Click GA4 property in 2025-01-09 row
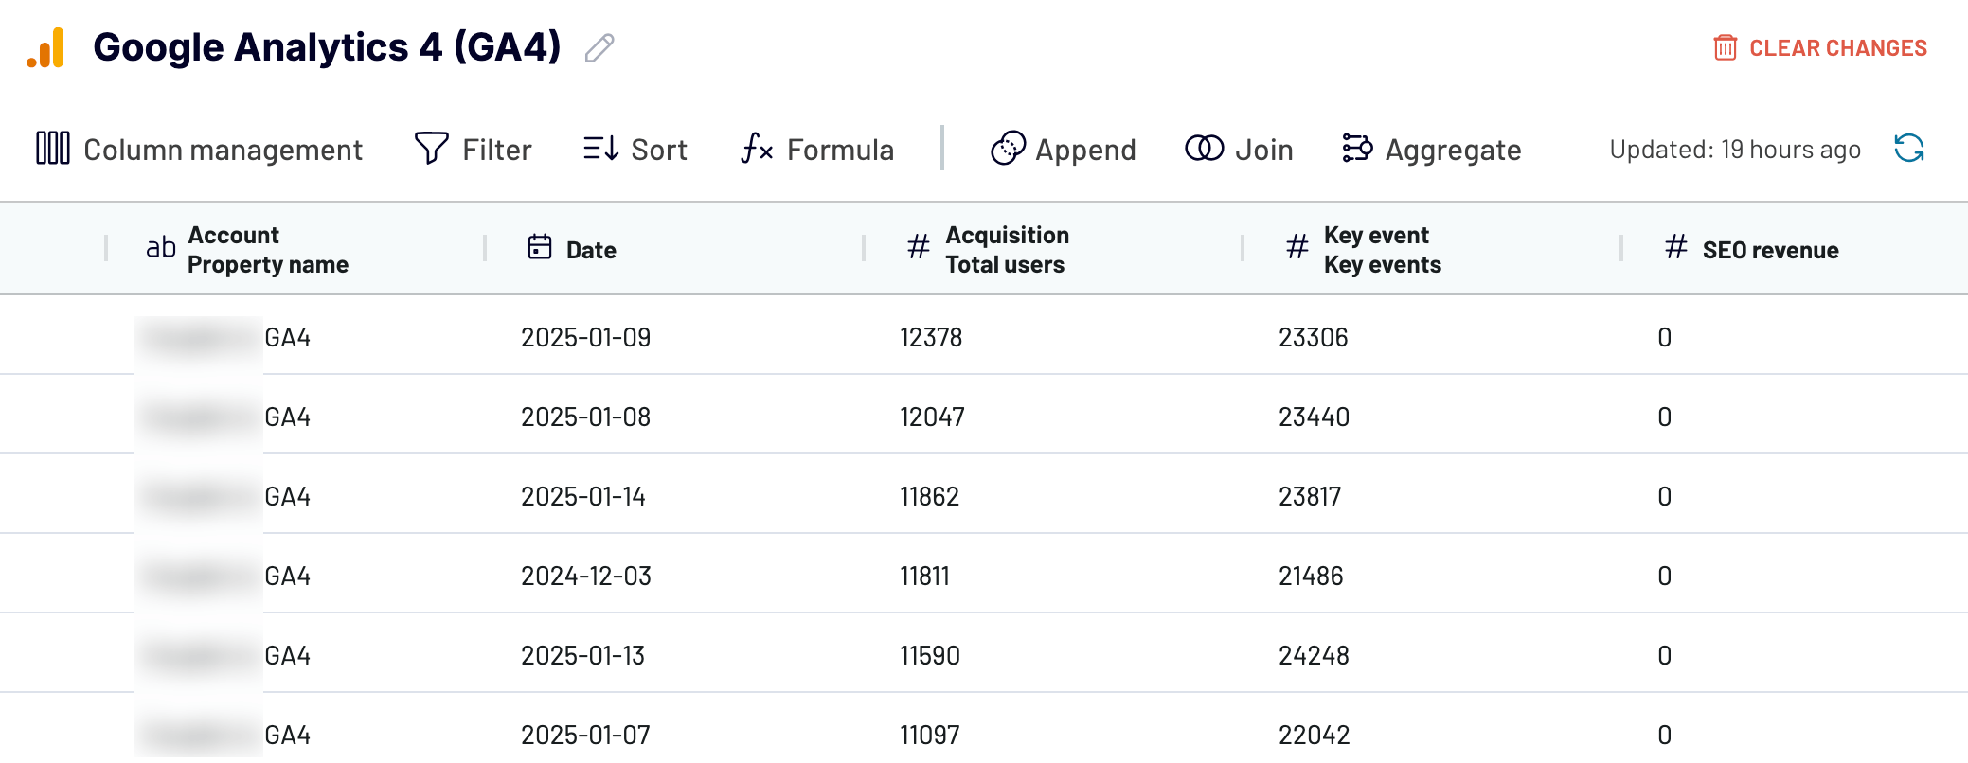 287,338
